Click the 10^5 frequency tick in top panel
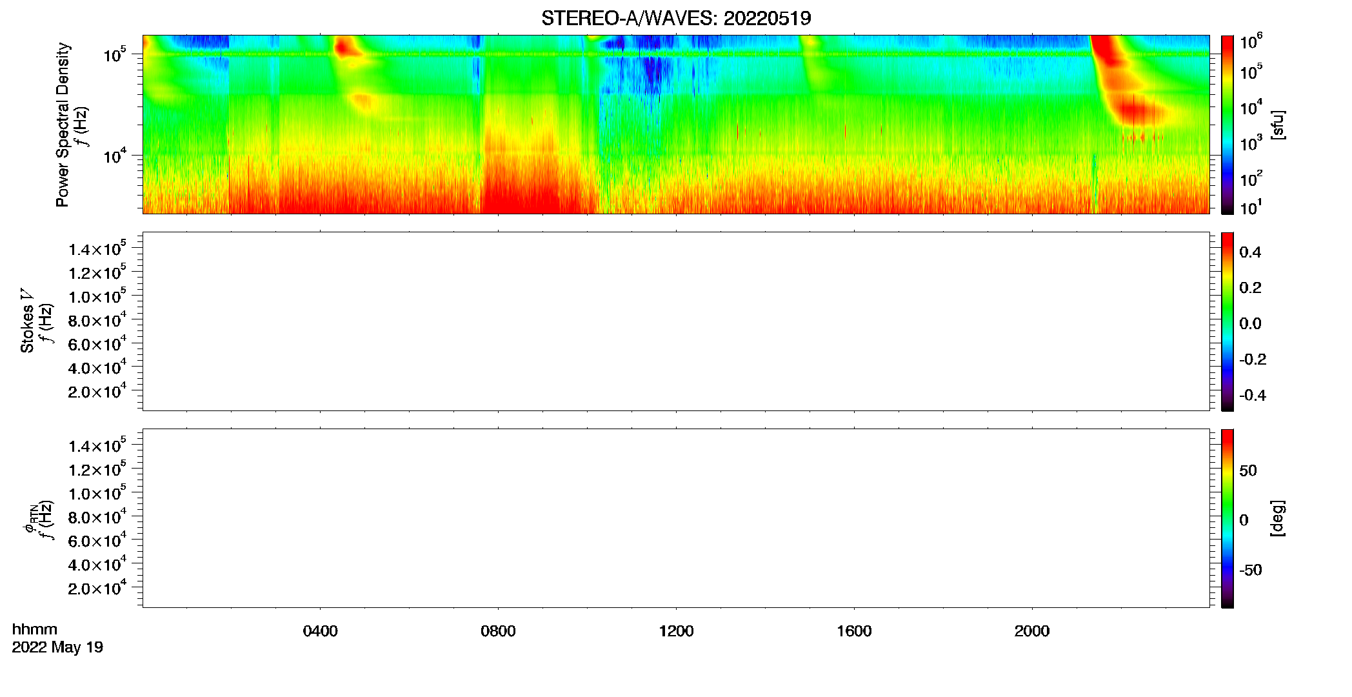 [114, 54]
